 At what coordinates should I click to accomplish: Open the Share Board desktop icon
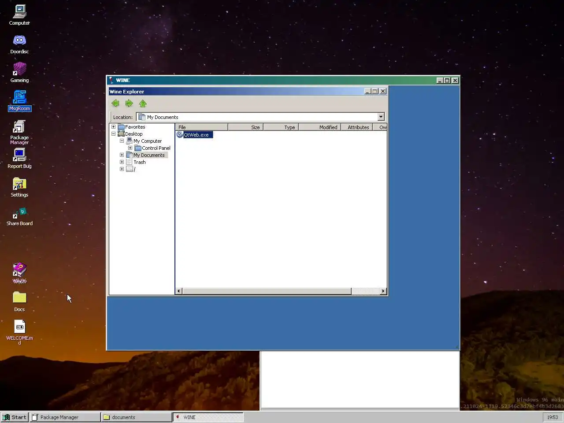(x=19, y=216)
